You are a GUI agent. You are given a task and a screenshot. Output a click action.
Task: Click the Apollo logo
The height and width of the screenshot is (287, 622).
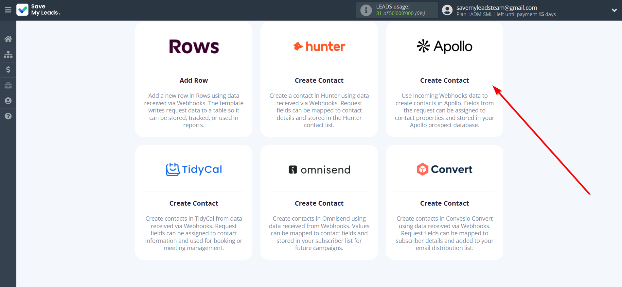tap(444, 46)
